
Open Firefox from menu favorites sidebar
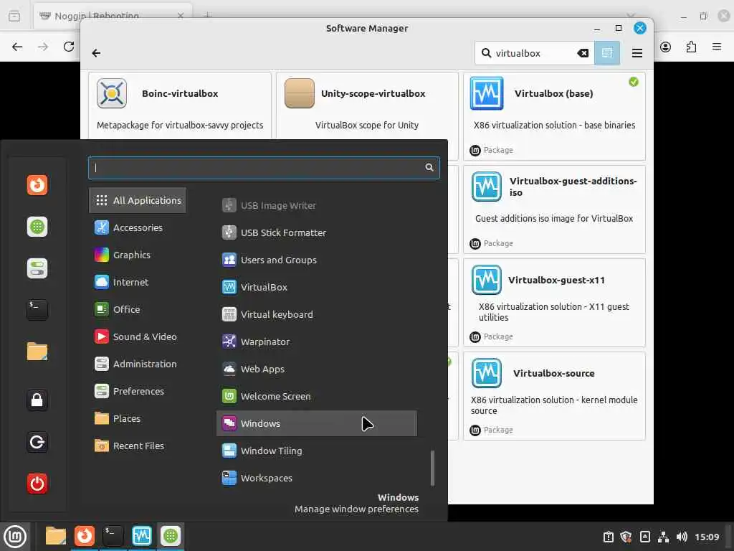[37, 185]
